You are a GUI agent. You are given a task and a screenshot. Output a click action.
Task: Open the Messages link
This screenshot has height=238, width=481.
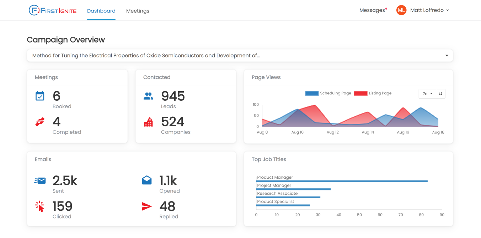click(372, 10)
